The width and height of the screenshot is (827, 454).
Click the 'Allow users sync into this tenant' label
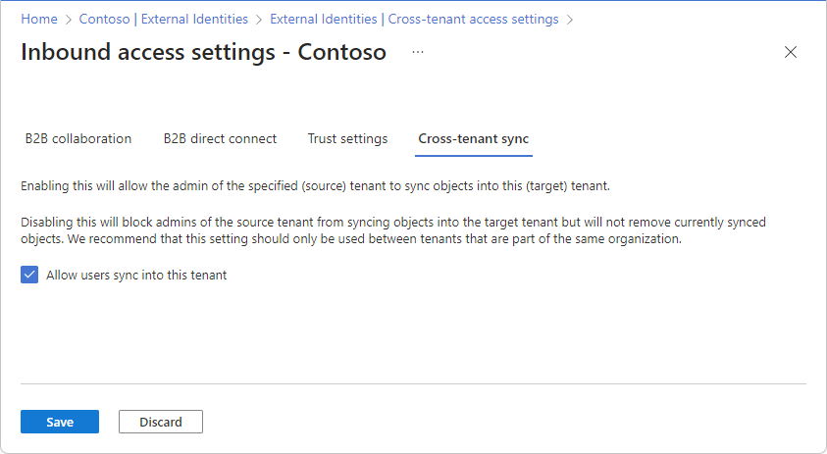coord(136,276)
